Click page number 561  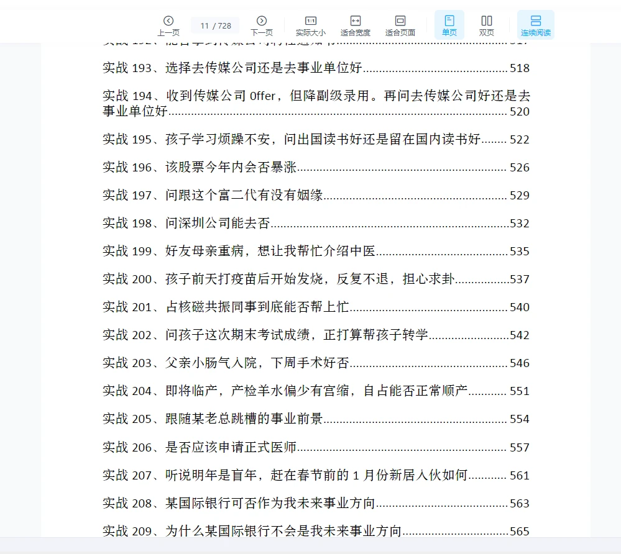click(x=520, y=475)
